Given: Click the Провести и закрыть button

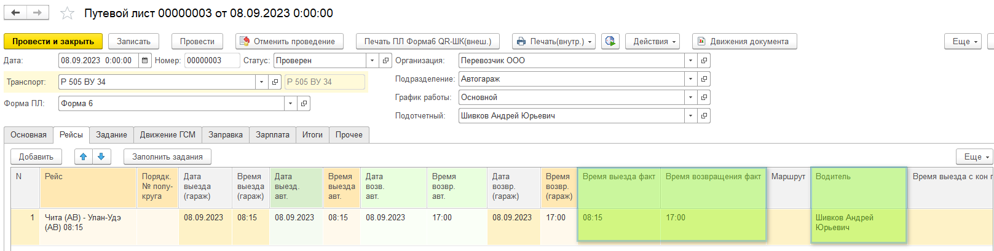Looking at the screenshot, I should 53,41.
